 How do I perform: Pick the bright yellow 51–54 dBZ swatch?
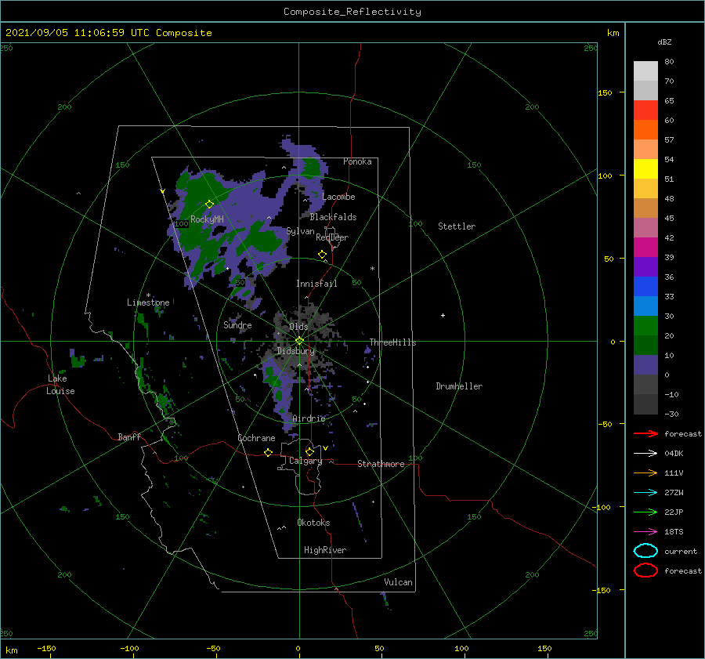645,169
